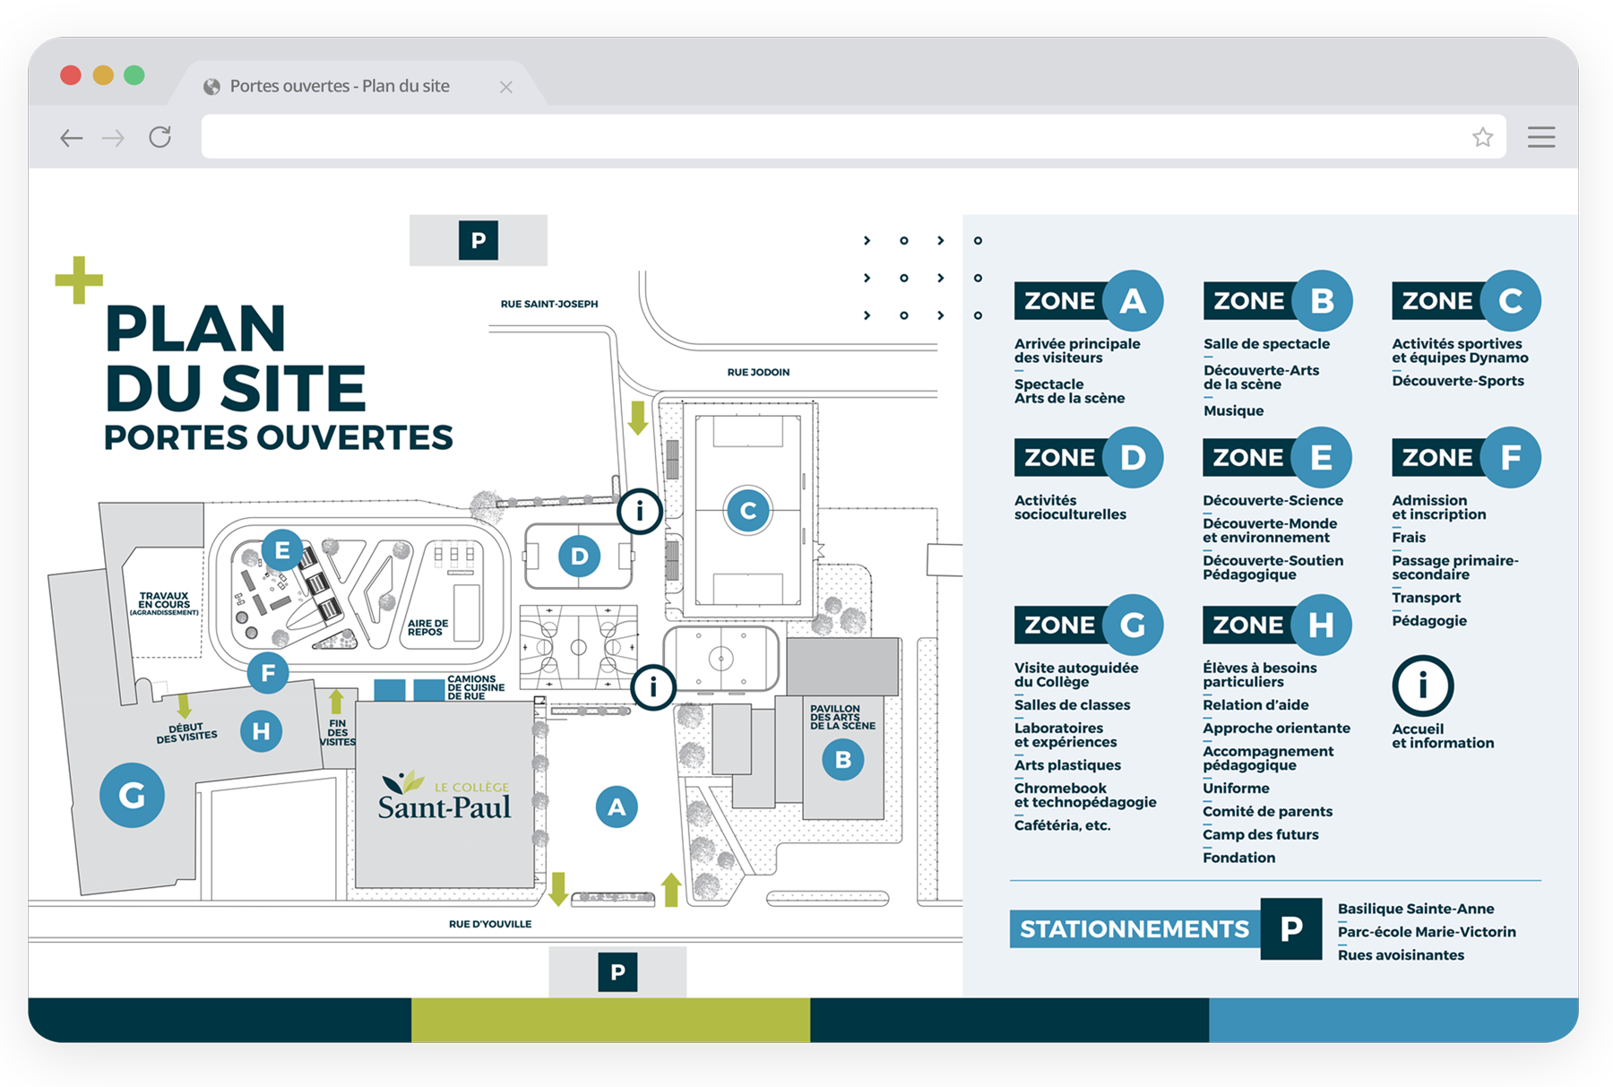Click 'Musique' under Zone B
Image resolution: width=1613 pixels, height=1087 pixels.
(x=1233, y=410)
